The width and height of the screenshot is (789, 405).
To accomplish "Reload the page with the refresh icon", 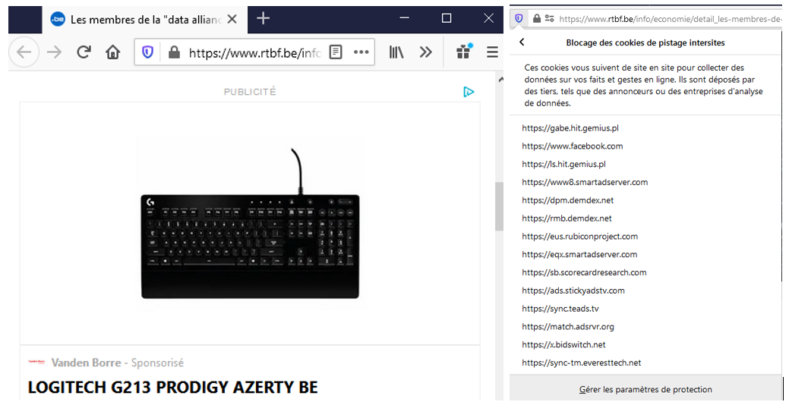I will (84, 52).
